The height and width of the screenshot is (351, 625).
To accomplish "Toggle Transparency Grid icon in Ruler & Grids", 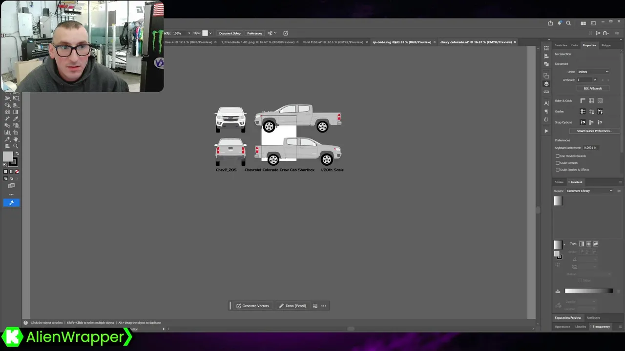I will click(x=600, y=100).
